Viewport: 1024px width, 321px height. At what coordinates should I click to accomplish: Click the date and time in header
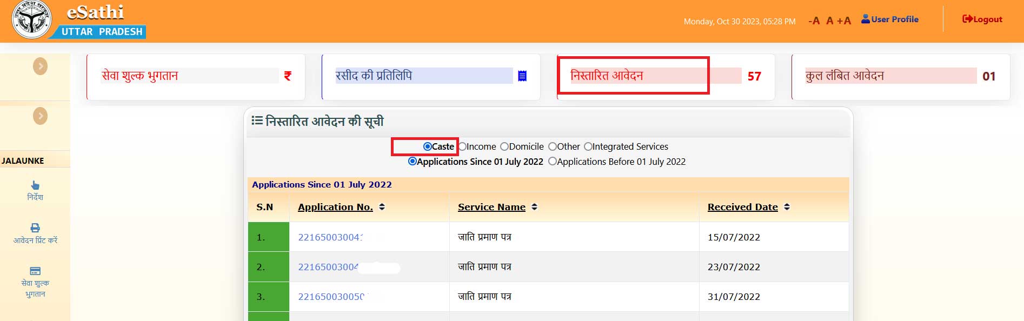(x=740, y=22)
